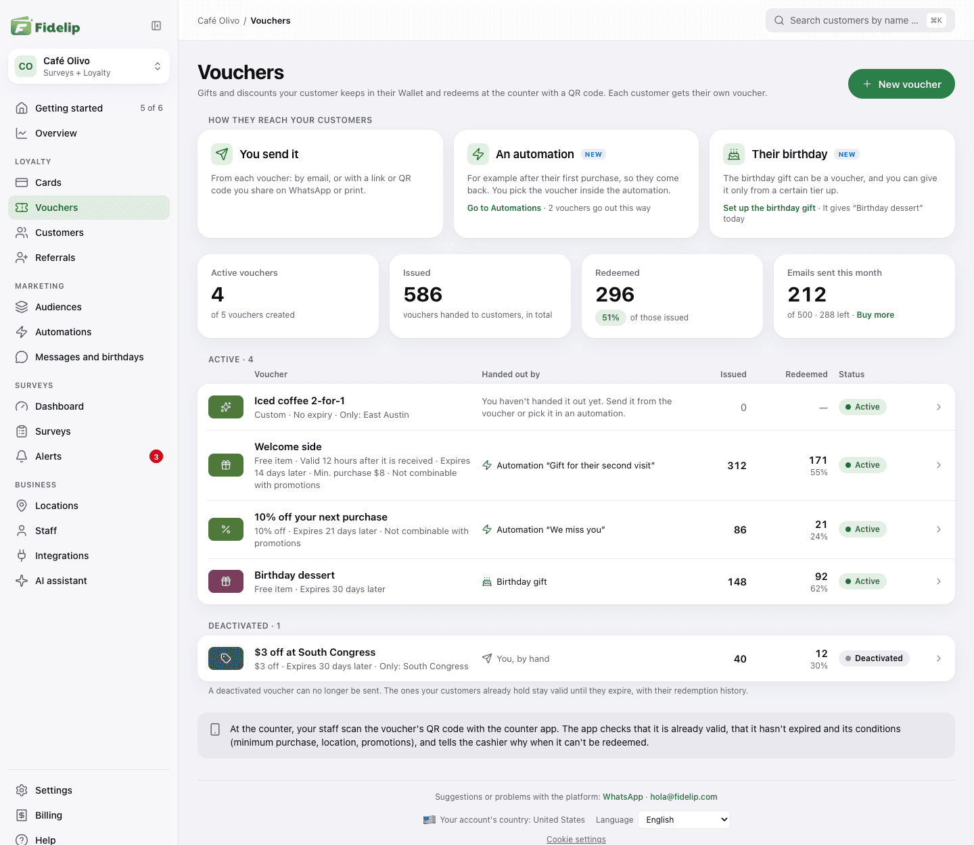Click the Buy more emails link
Viewport: 974px width, 845px height.
click(875, 315)
